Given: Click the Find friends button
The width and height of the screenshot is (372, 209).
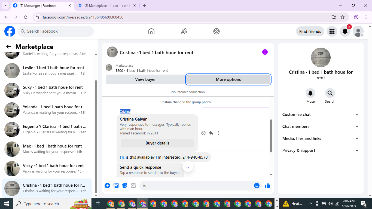Looking at the screenshot, I should click(x=310, y=31).
